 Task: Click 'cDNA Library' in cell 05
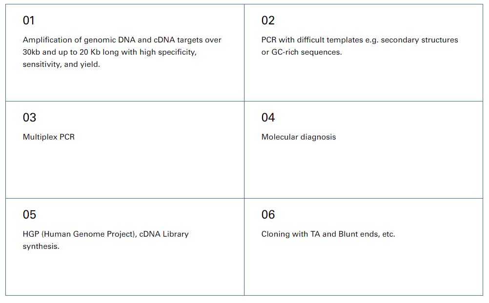click(164, 234)
